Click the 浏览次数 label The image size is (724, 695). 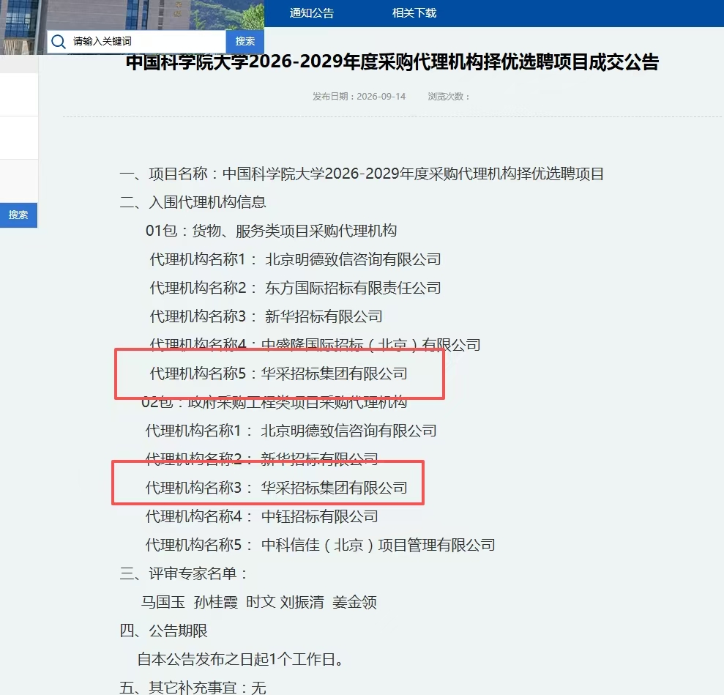tap(448, 97)
